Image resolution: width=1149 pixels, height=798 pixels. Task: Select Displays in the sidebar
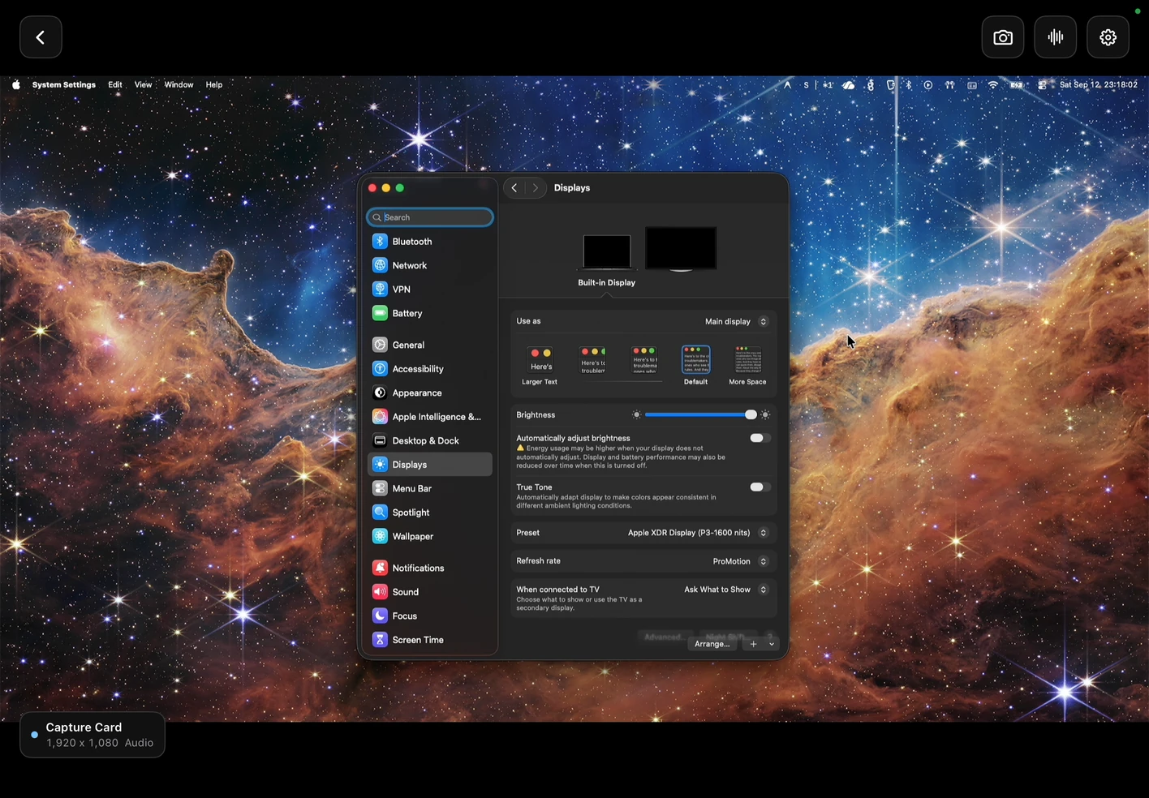429,465
